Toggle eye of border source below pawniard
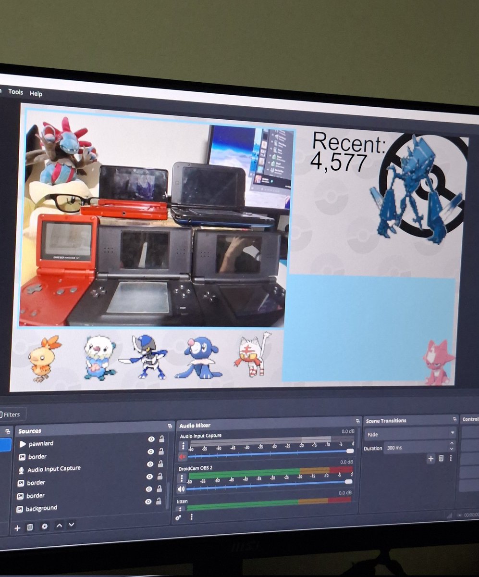 tap(151, 452)
